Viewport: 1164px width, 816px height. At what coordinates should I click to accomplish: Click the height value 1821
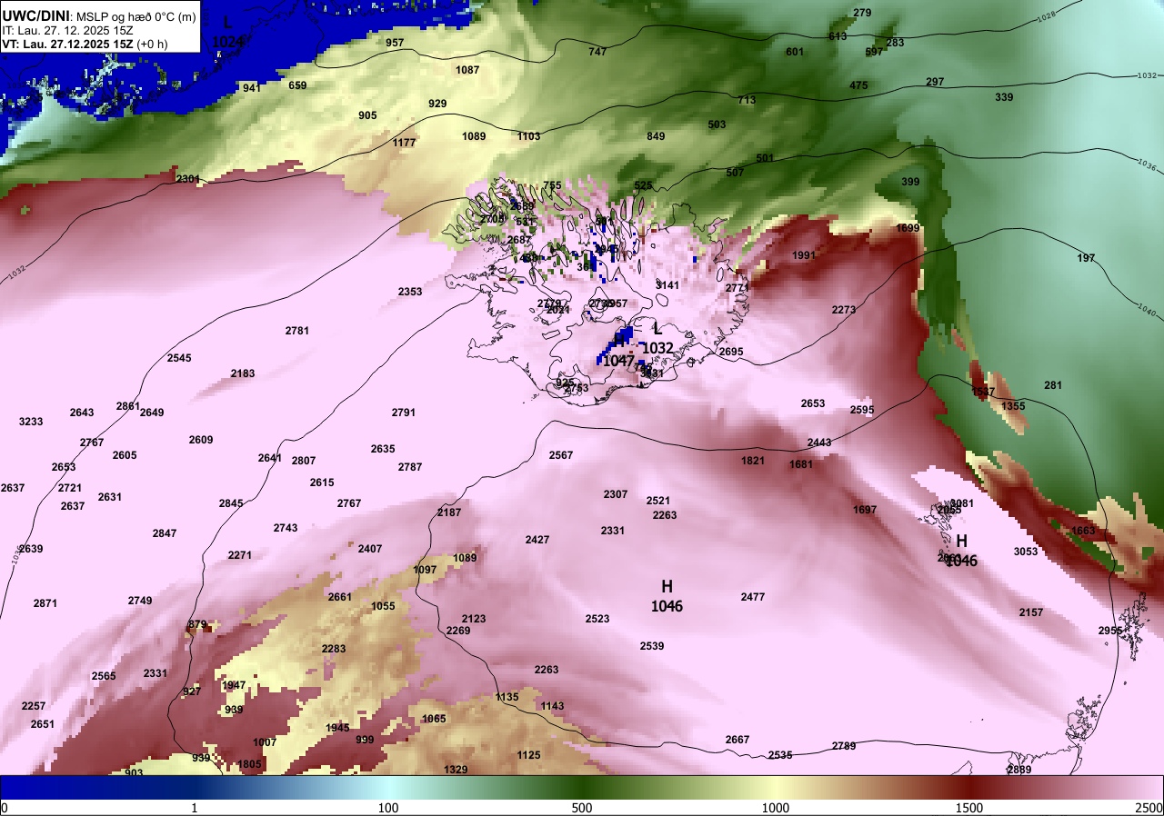tap(753, 461)
